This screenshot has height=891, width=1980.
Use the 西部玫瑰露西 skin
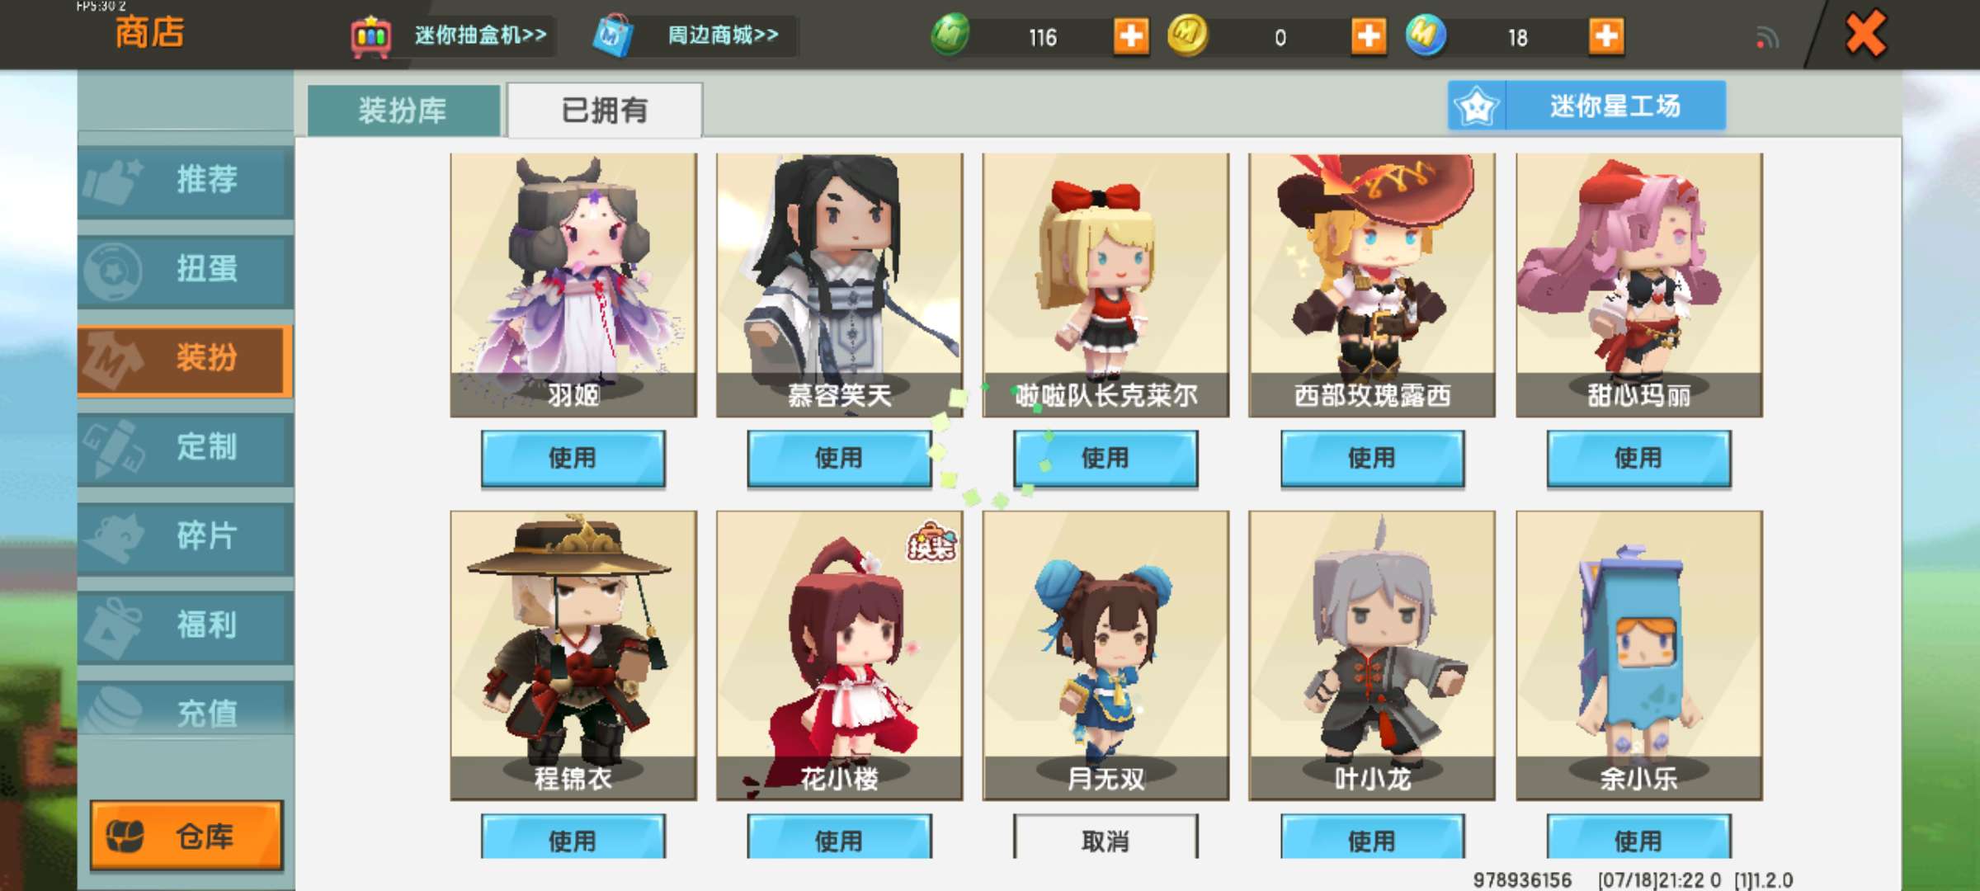1372,458
